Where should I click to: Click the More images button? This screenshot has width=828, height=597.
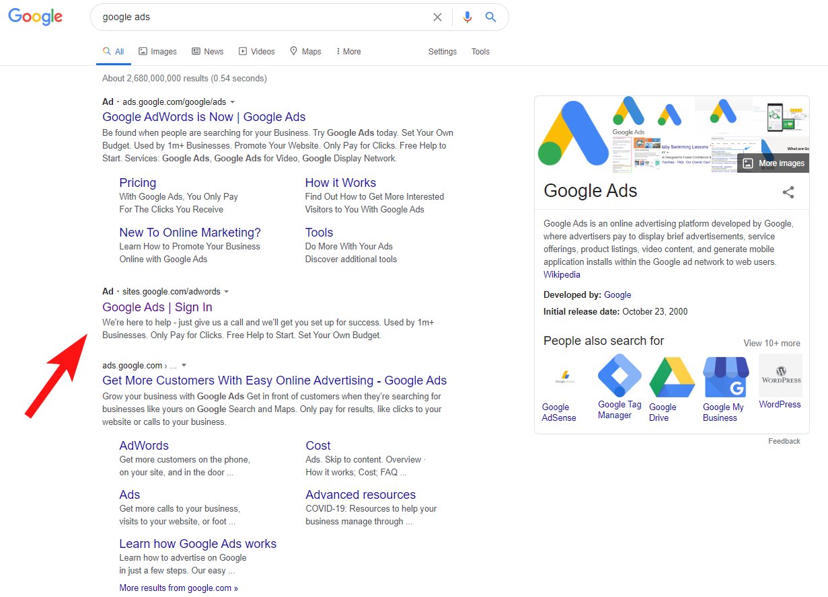click(x=772, y=163)
